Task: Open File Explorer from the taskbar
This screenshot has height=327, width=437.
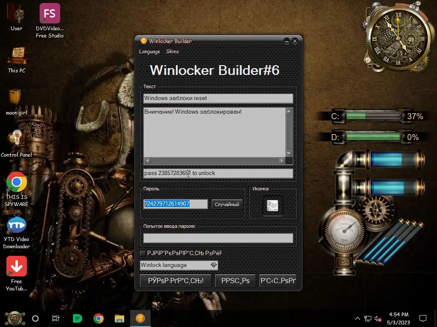Action: [119, 318]
